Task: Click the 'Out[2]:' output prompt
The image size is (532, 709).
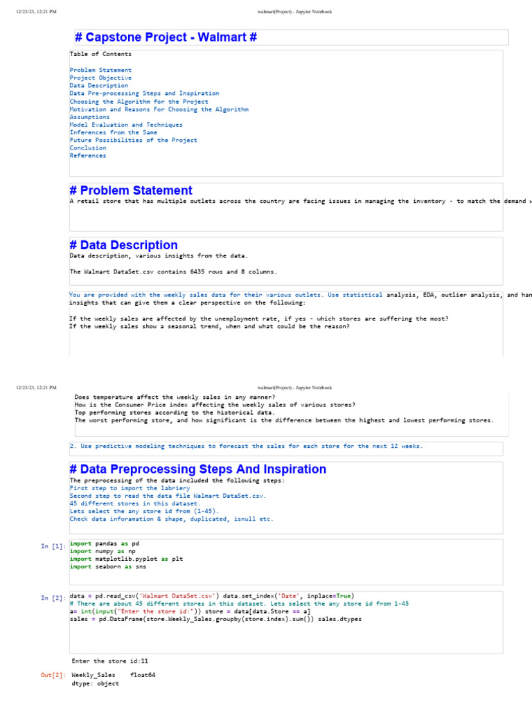Action: point(53,675)
